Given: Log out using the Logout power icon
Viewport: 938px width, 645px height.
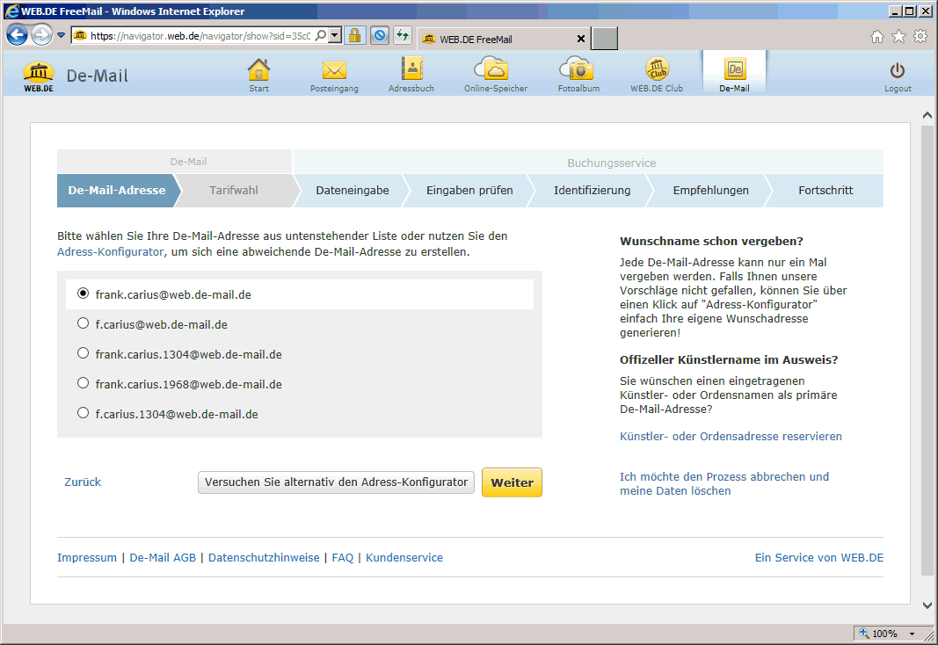Looking at the screenshot, I should click(898, 76).
